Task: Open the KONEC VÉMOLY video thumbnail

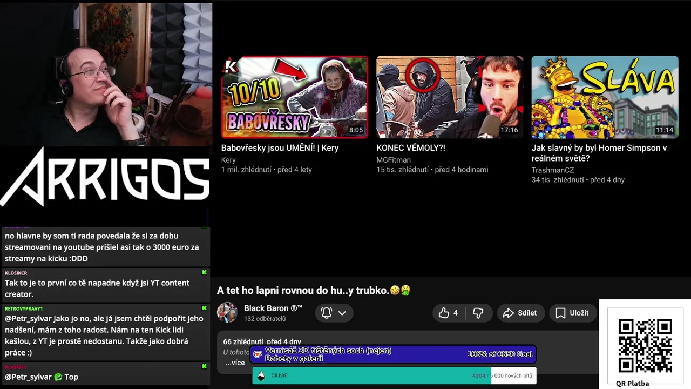Action: 450,97
